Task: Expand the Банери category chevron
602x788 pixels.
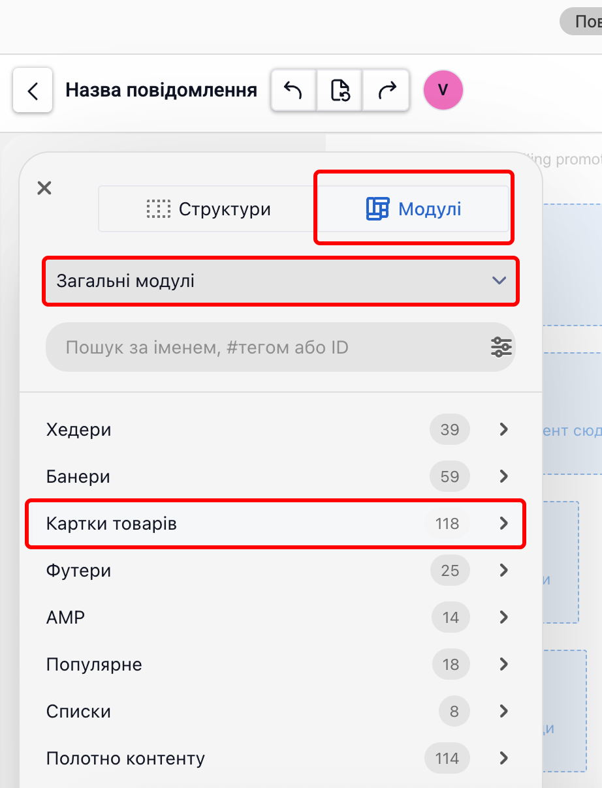Action: click(503, 476)
